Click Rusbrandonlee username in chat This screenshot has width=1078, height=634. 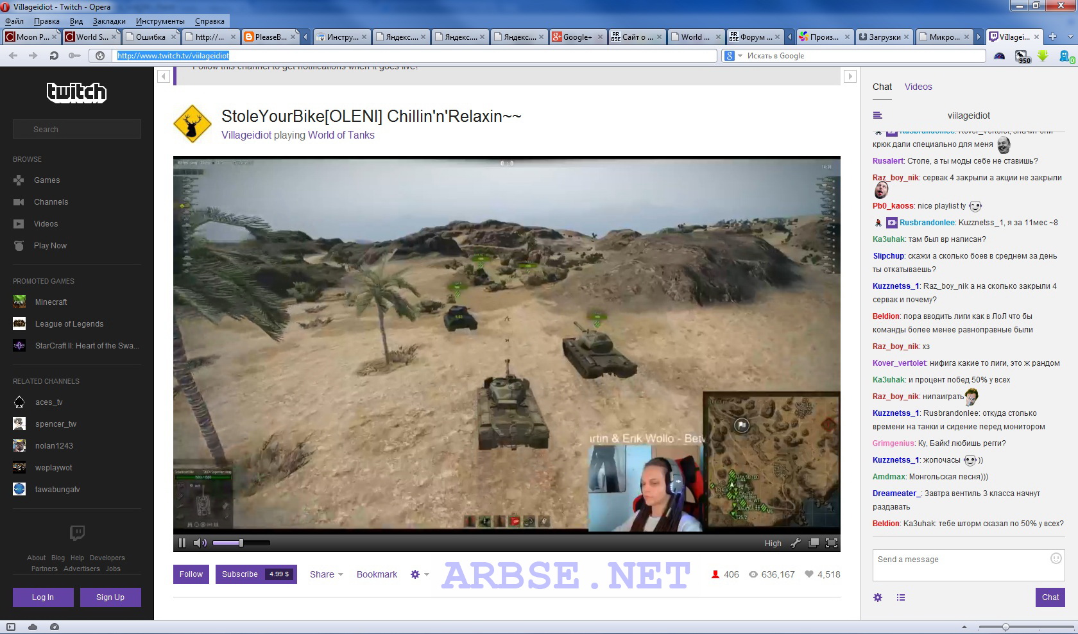[927, 223]
